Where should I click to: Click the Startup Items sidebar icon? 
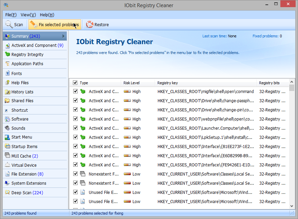coord(7,146)
